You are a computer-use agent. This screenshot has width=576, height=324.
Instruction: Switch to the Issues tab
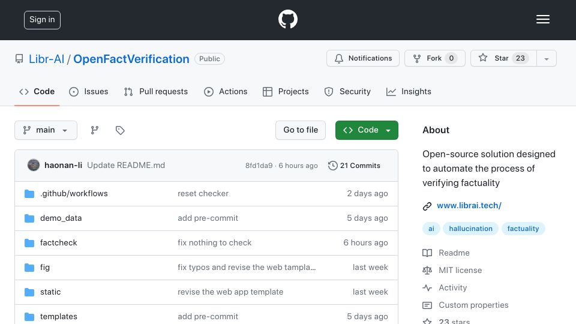[89, 91]
